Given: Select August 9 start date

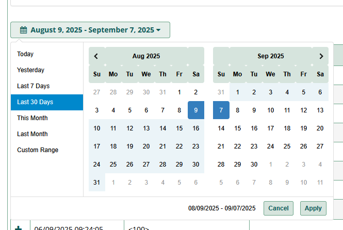Looking at the screenshot, I should [x=196, y=110].
